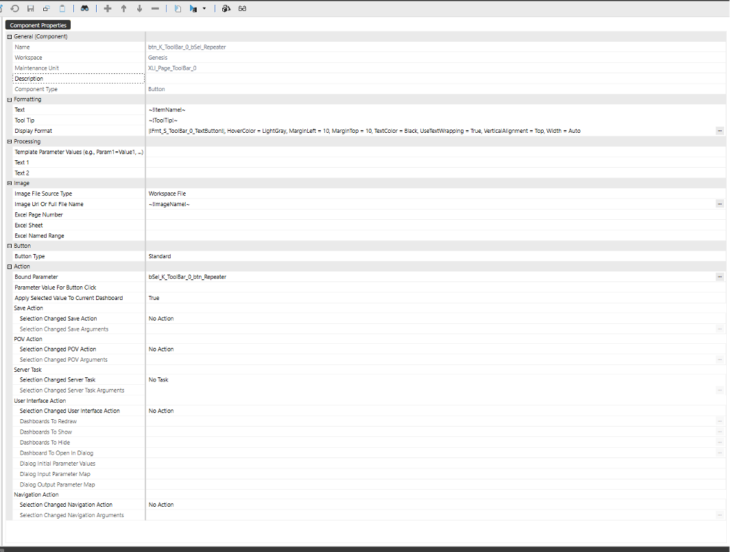Click the Text 1 value field
731x552 pixels.
pyautogui.click(x=435, y=162)
